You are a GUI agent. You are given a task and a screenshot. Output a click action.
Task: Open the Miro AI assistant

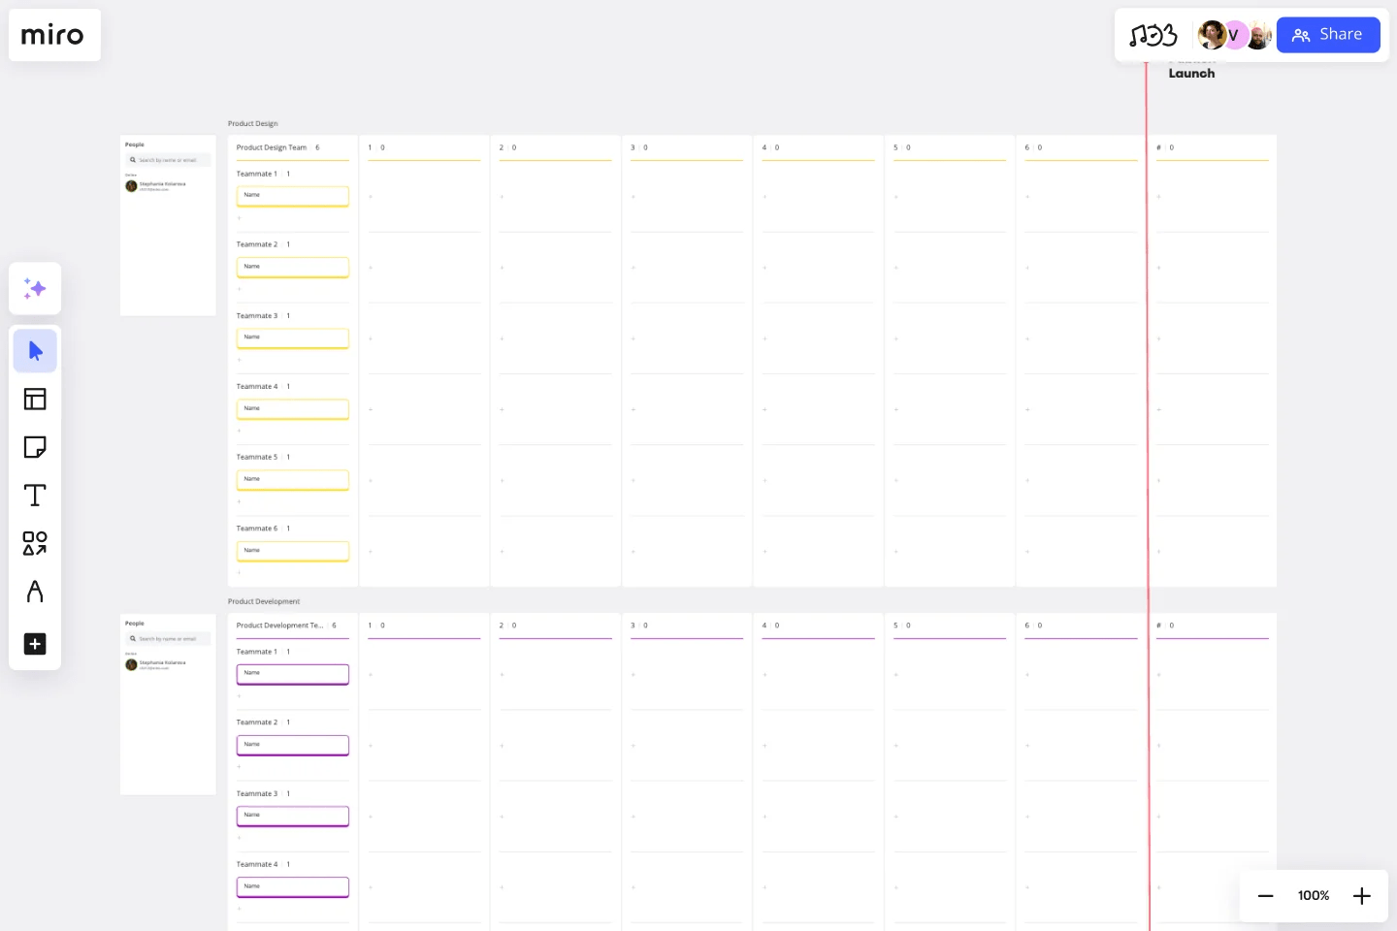click(35, 288)
